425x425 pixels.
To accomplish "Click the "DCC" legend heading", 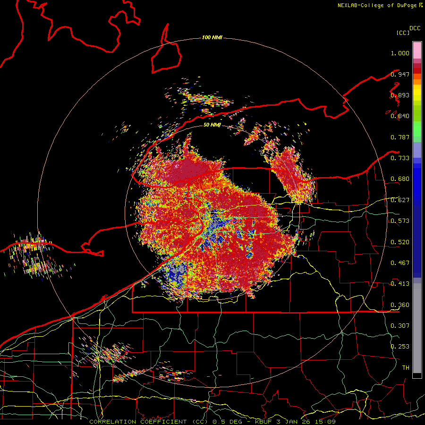I will 415,28.
